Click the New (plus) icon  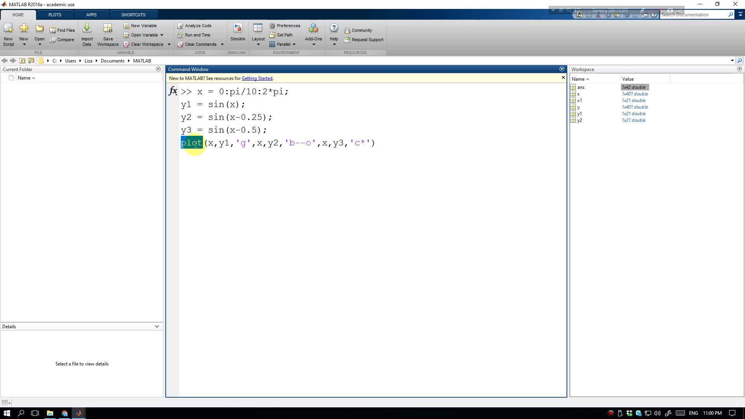[x=24, y=28]
